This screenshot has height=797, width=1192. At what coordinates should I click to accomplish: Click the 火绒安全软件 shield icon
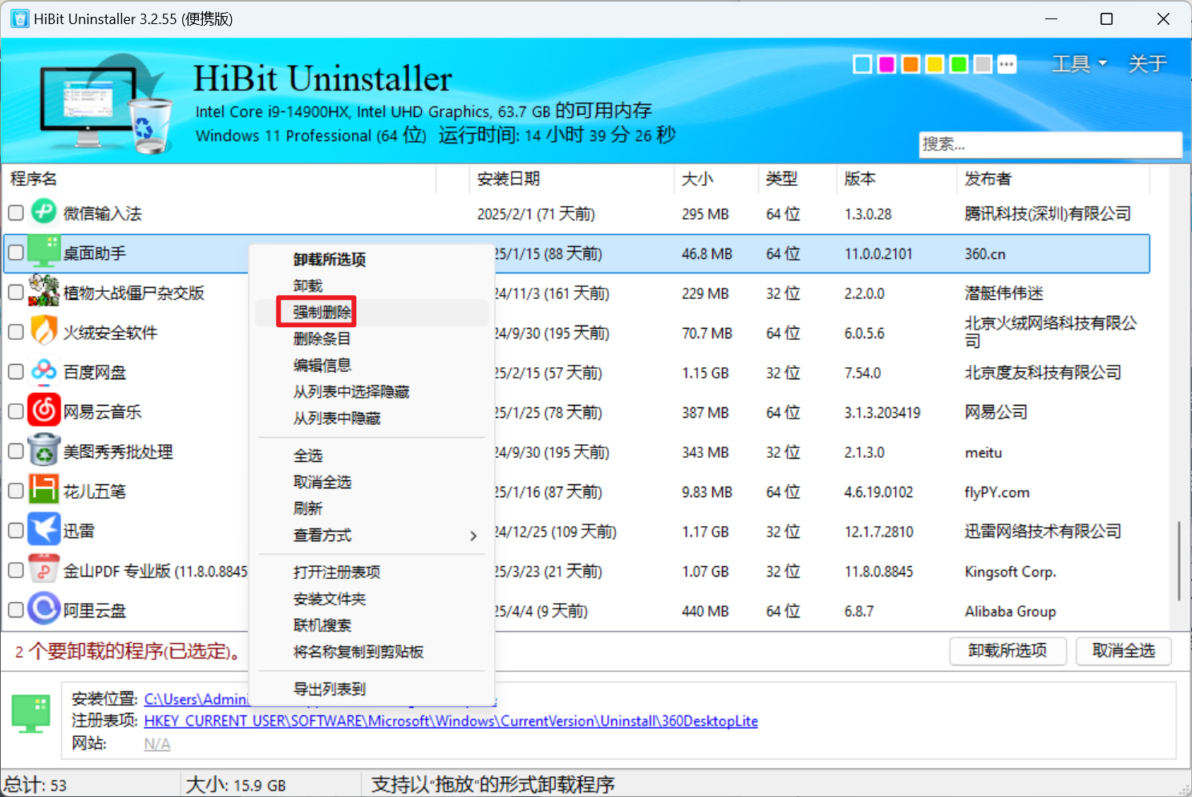43,331
